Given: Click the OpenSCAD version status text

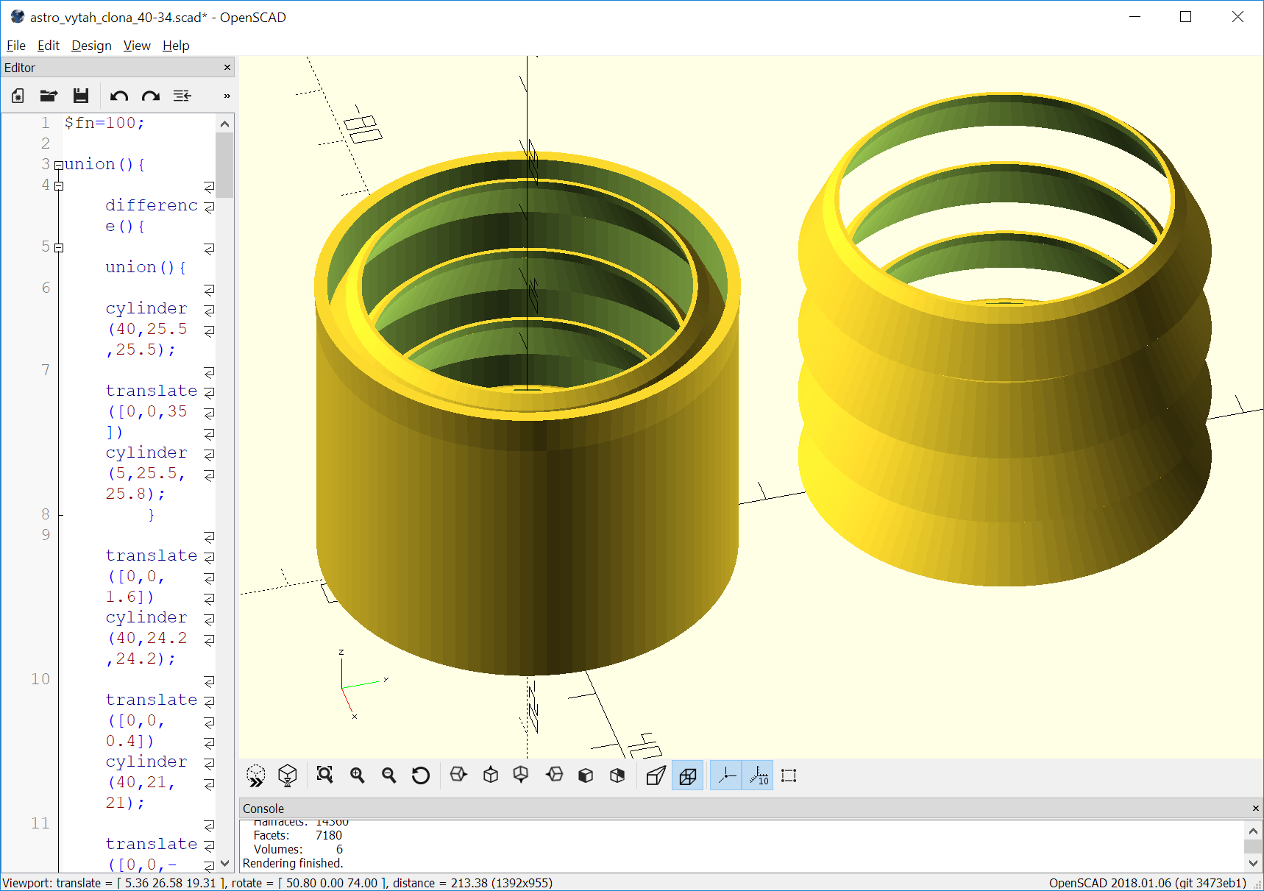Looking at the screenshot, I should [x=1147, y=883].
